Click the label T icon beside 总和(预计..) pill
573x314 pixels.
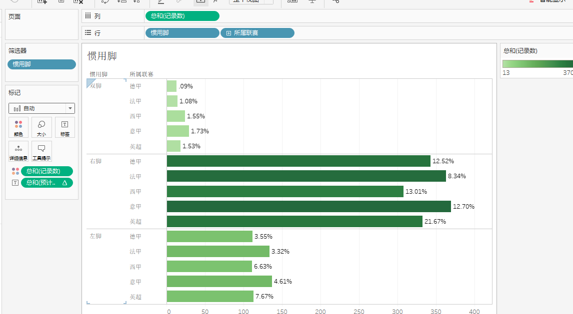click(x=15, y=183)
